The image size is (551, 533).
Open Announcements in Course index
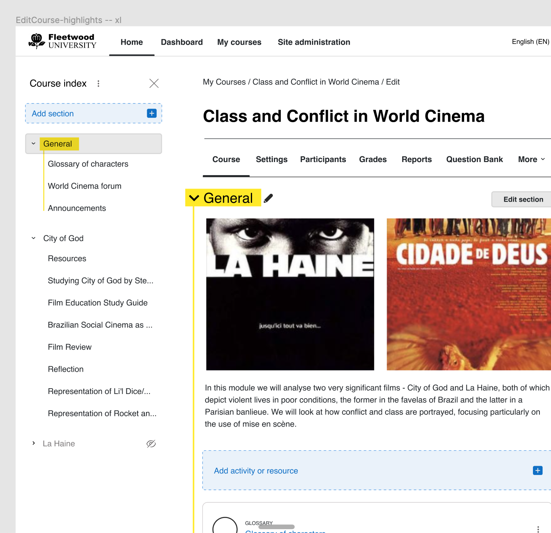(77, 208)
